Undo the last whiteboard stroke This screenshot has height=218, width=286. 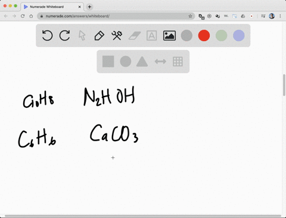pyautogui.click(x=47, y=36)
